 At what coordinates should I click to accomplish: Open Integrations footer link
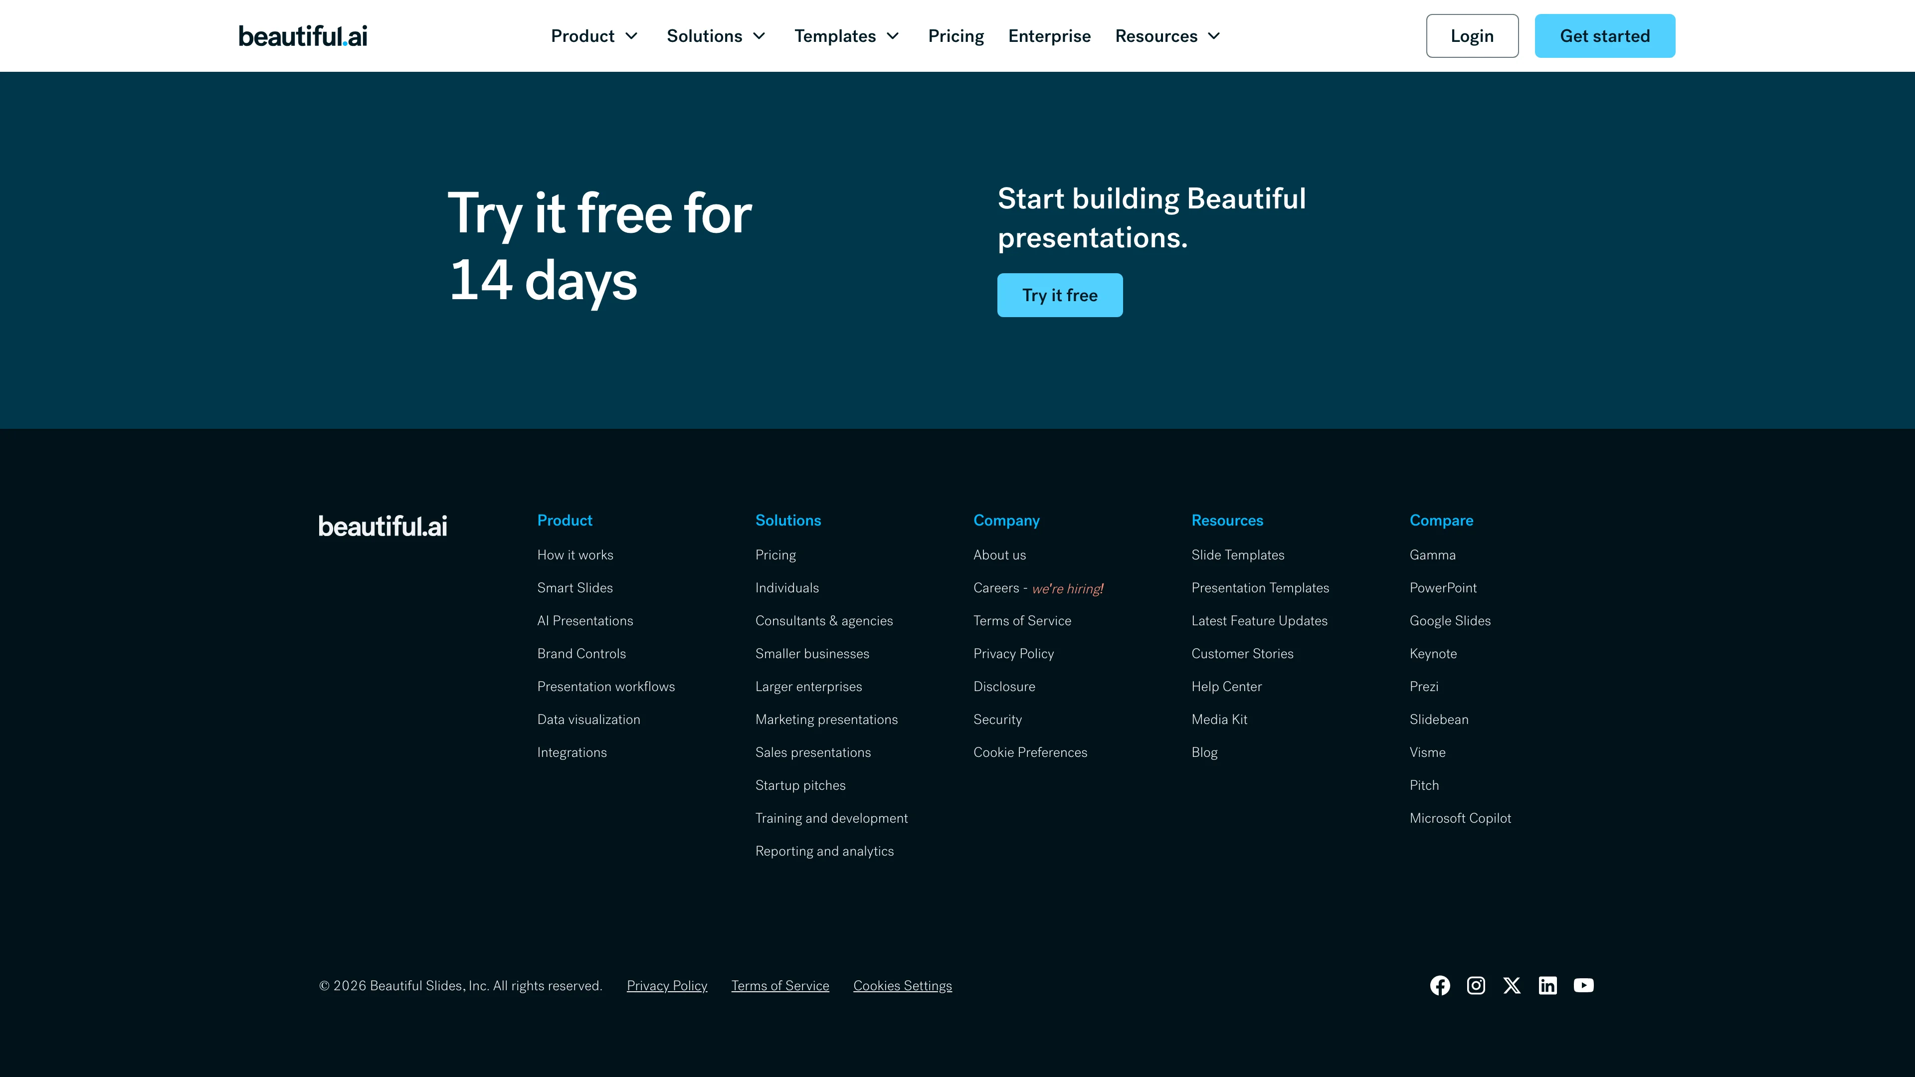coord(572,753)
